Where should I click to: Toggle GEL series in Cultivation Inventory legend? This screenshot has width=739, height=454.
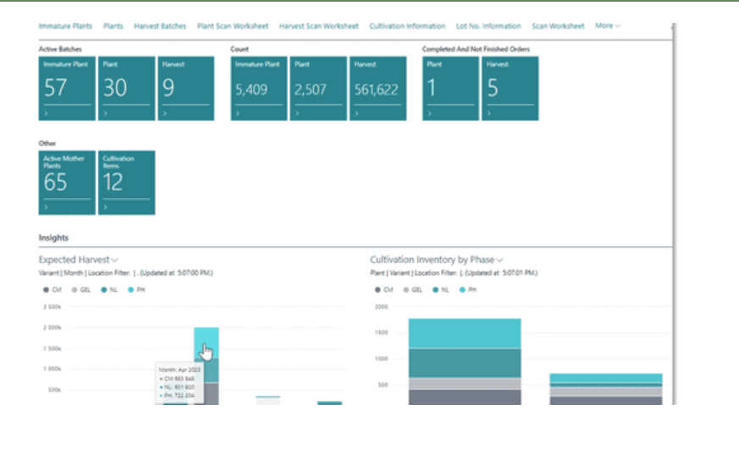pos(412,289)
